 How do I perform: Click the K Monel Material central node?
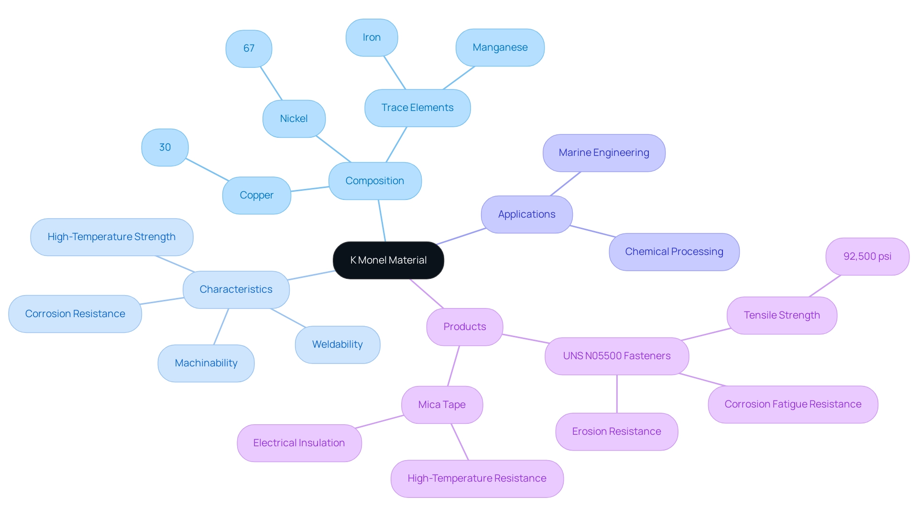pyautogui.click(x=388, y=260)
